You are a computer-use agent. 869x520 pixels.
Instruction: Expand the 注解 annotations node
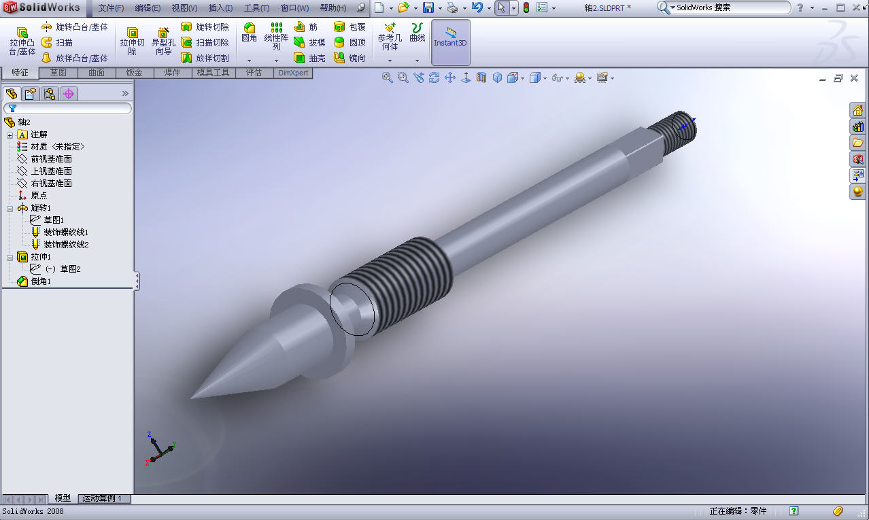pyautogui.click(x=10, y=135)
